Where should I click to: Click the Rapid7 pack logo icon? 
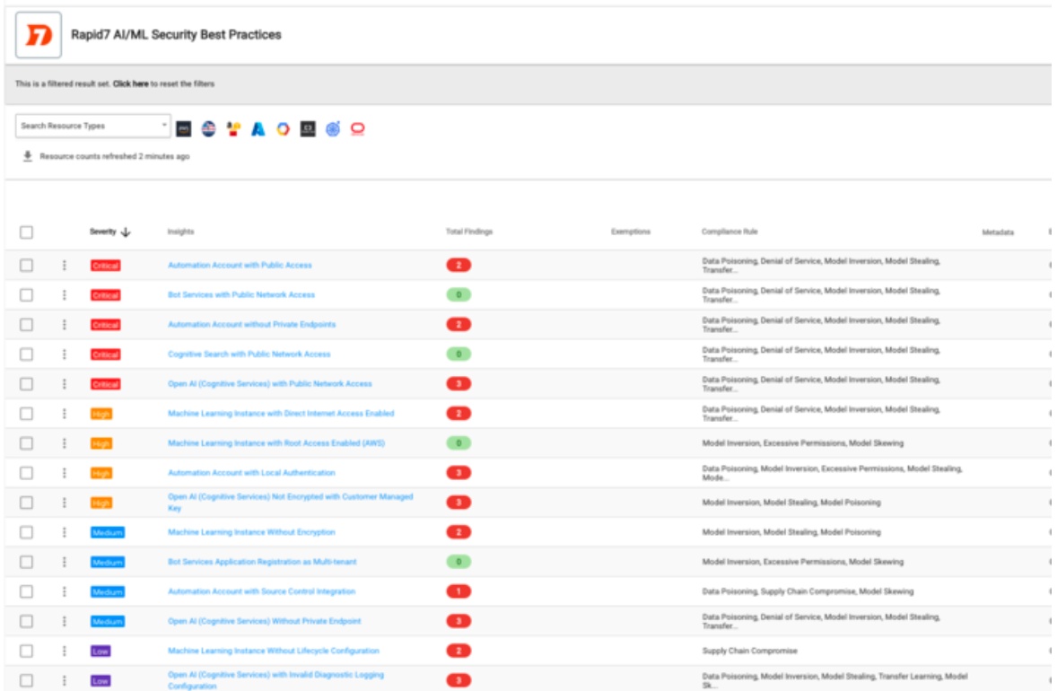pyautogui.click(x=39, y=35)
